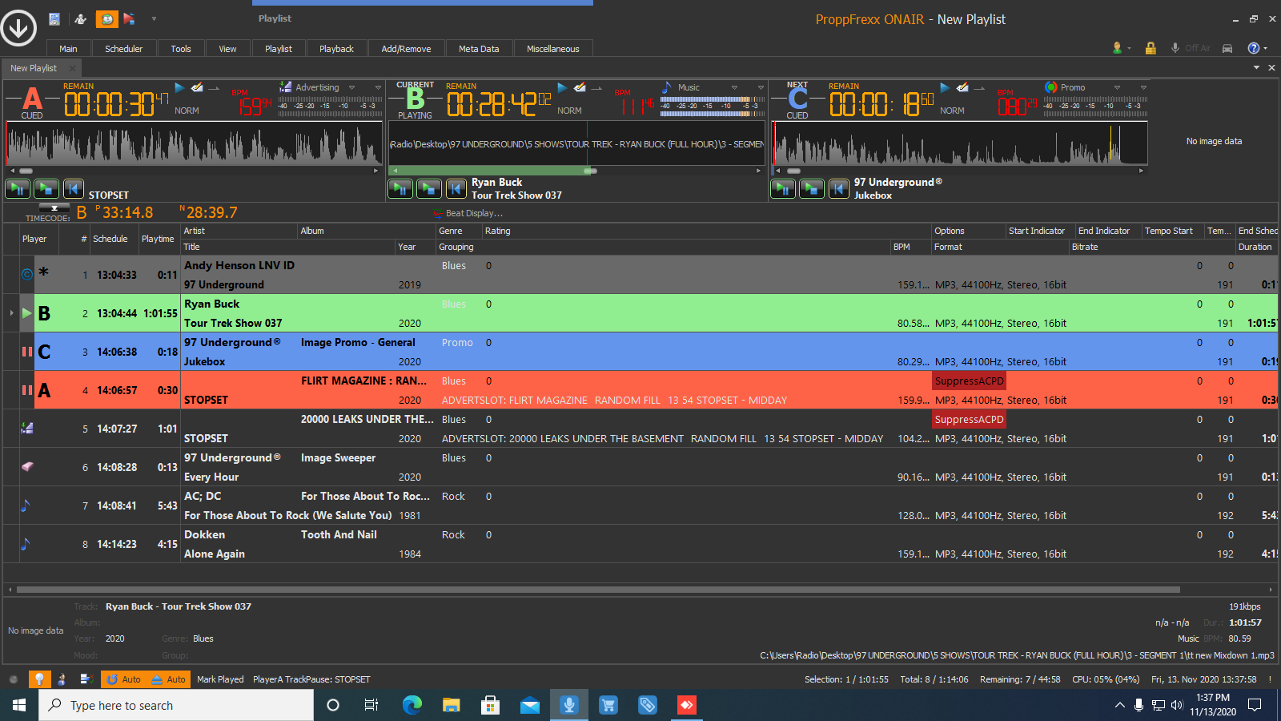Image resolution: width=1281 pixels, height=721 pixels.
Task: Open the user account dropdown arrow
Action: coord(1129,48)
